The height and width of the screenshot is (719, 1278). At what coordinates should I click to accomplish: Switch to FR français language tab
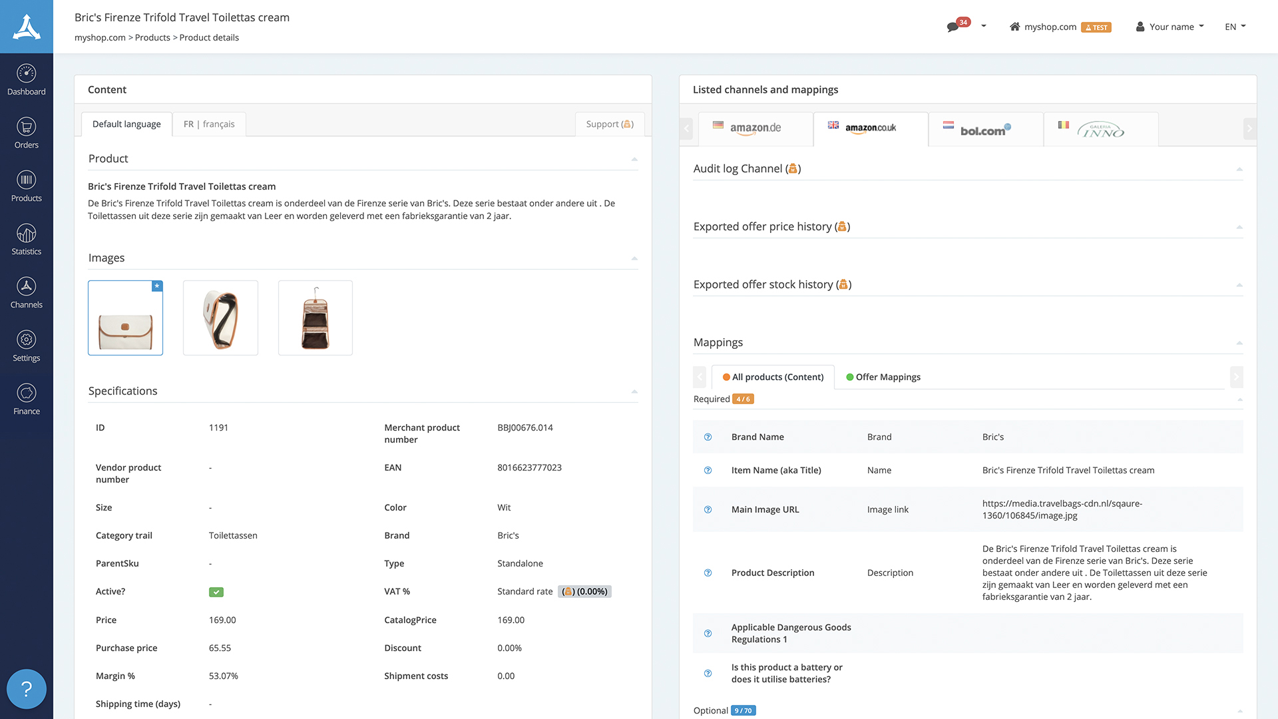208,123
